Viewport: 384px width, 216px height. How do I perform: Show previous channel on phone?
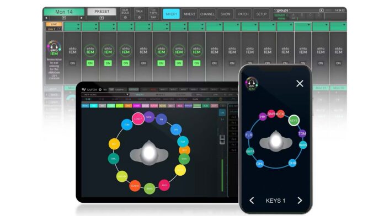coord(252,201)
